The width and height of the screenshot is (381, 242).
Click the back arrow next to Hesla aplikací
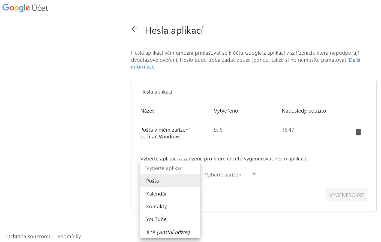coord(134,29)
